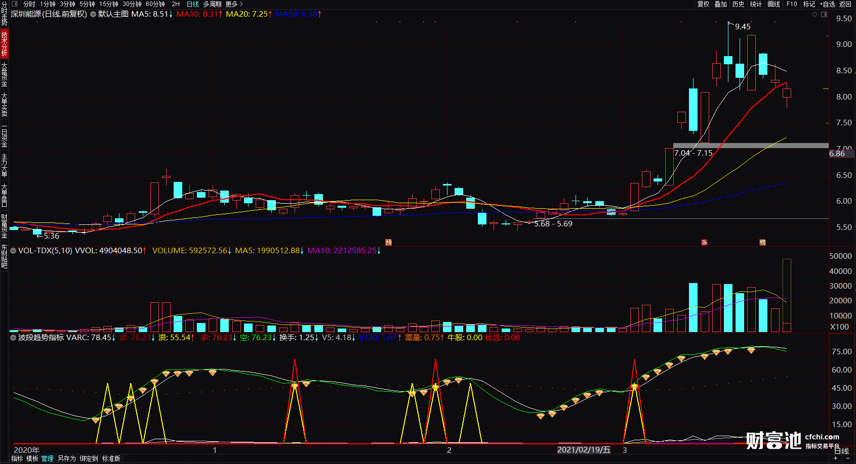Open 一日资金 sidebar tab
This screenshot has width=856, height=464.
(x=4, y=135)
